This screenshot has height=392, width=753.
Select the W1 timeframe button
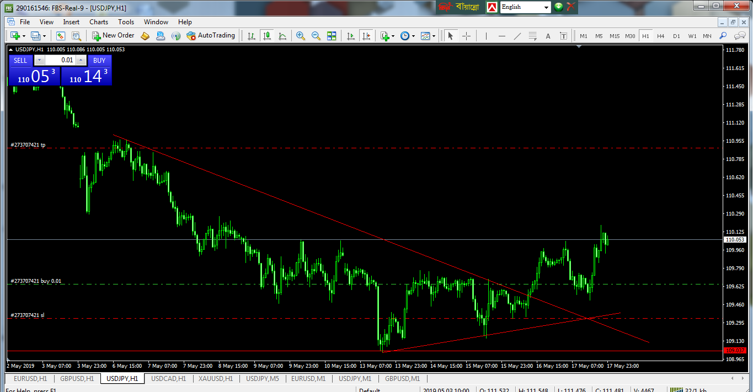(692, 36)
